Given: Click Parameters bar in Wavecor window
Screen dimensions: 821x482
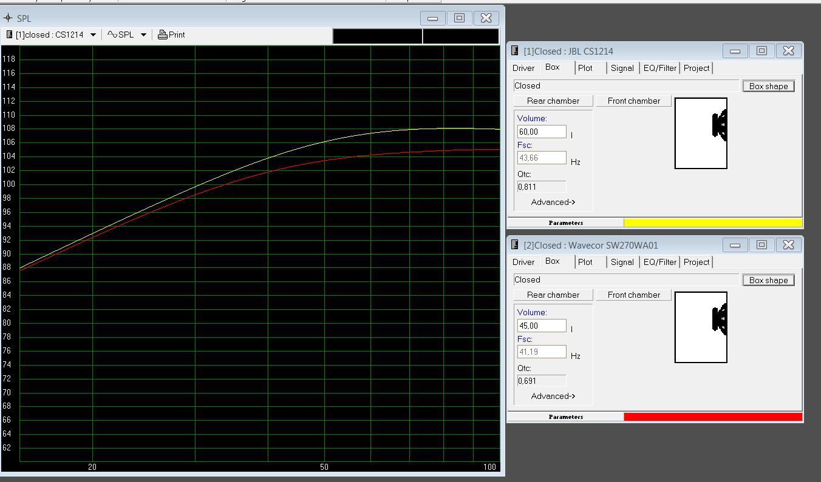Looking at the screenshot, I should pyautogui.click(x=565, y=417).
